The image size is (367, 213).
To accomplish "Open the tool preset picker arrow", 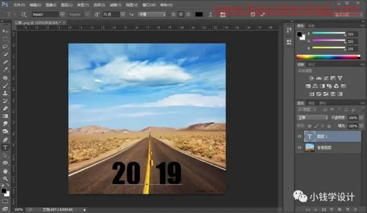I will point(15,15).
